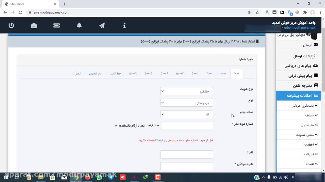Click the شماره مورد نظر input field
The width and height of the screenshot is (325, 182).
point(187,126)
